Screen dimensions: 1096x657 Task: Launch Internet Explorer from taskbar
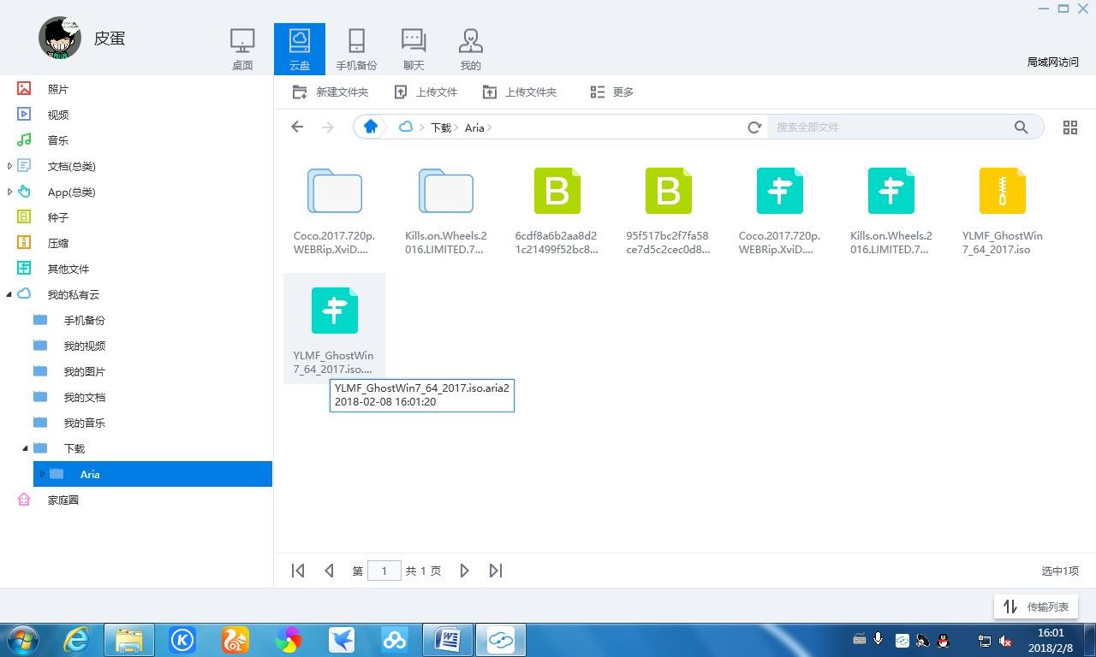point(76,640)
